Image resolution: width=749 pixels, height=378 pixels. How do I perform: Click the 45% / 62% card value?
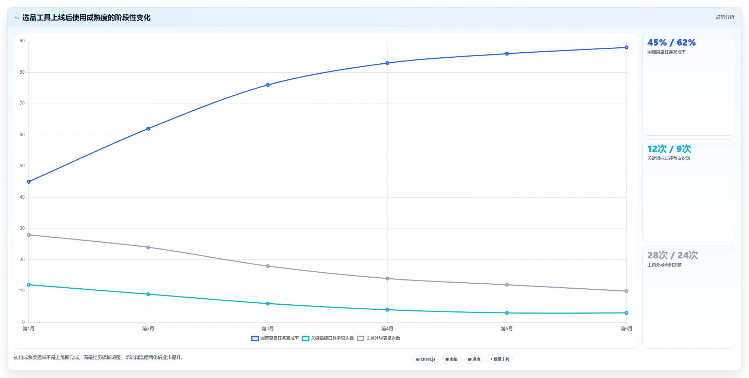pos(672,43)
